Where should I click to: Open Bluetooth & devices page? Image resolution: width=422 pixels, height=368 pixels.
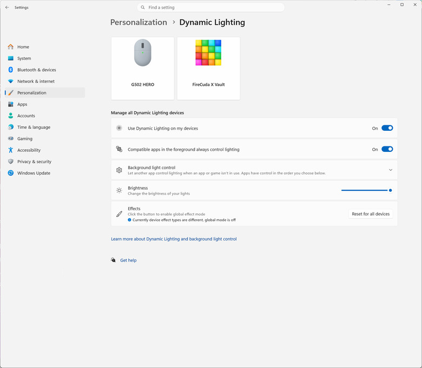pyautogui.click(x=45, y=70)
